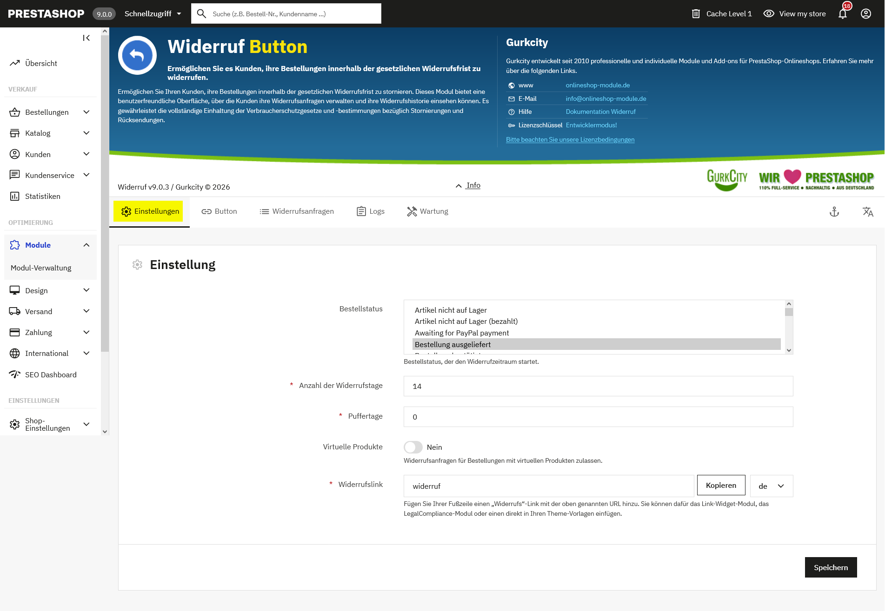Click the Cache Level trash icon
Viewport: 885px width, 611px height.
(696, 13)
